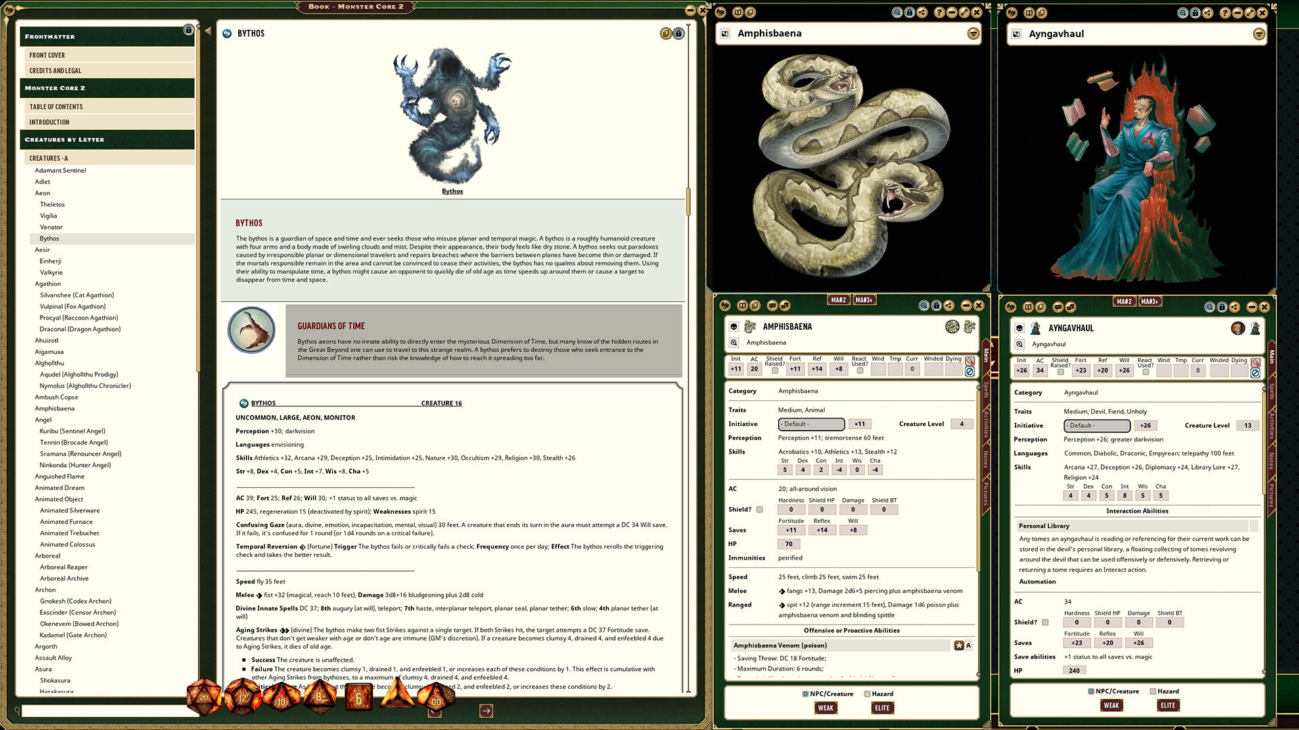
Task: Open the Initiative Default dropdown on Amphisbaena
Action: [x=811, y=424]
